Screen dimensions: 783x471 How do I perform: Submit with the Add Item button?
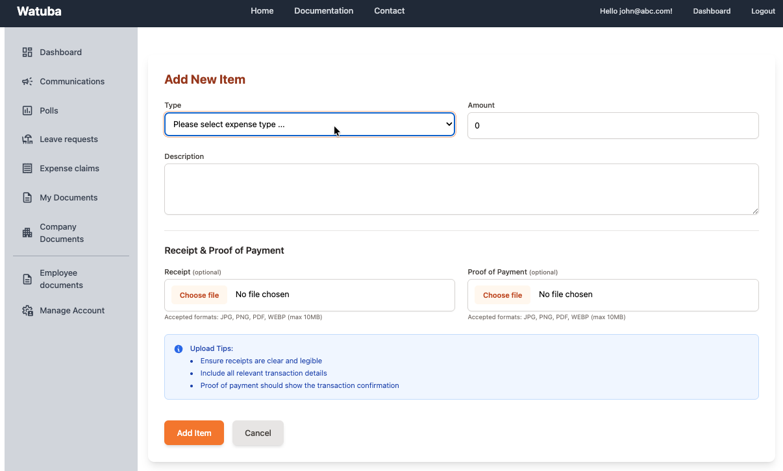point(194,433)
